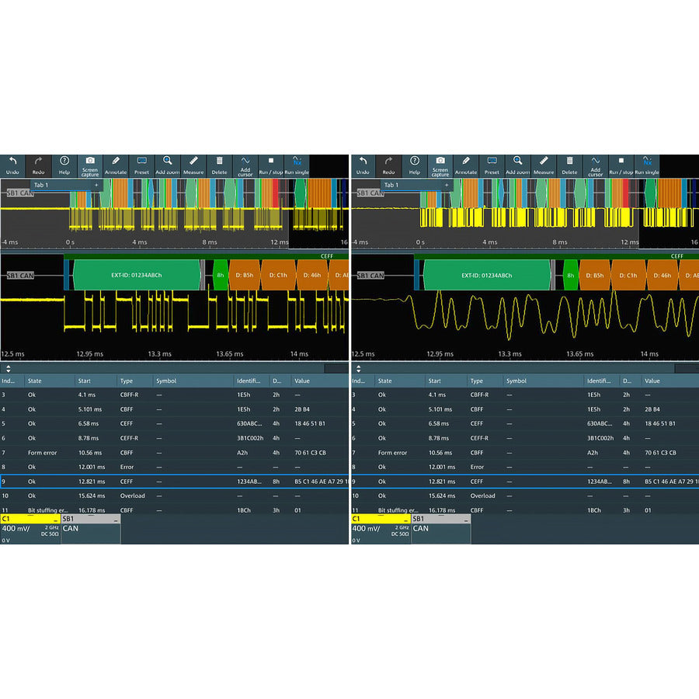Screen dimensions: 699x699
Task: Open Help in the left screen toolbar
Action: pyautogui.click(x=64, y=166)
